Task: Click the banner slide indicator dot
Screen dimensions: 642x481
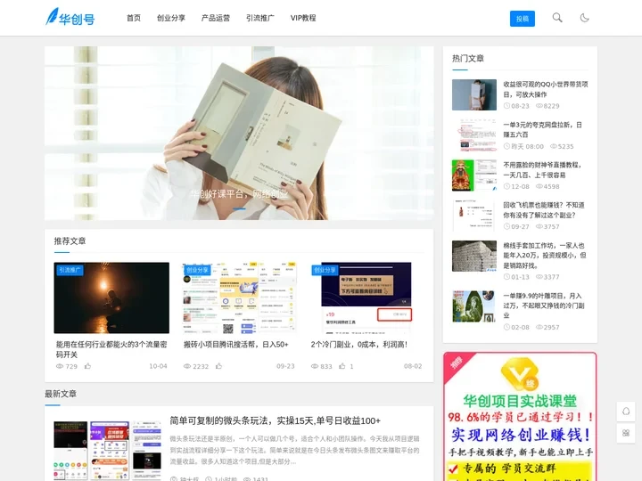Action: pos(240,209)
